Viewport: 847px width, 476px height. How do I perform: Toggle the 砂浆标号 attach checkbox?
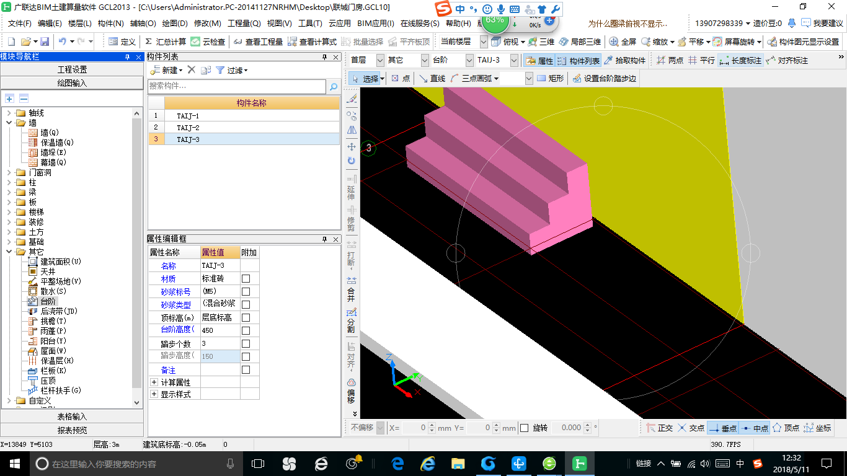pos(246,291)
